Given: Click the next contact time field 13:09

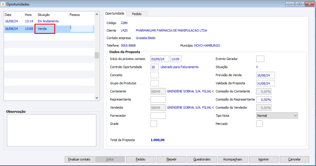Looking at the screenshot, I should tap(175, 59).
